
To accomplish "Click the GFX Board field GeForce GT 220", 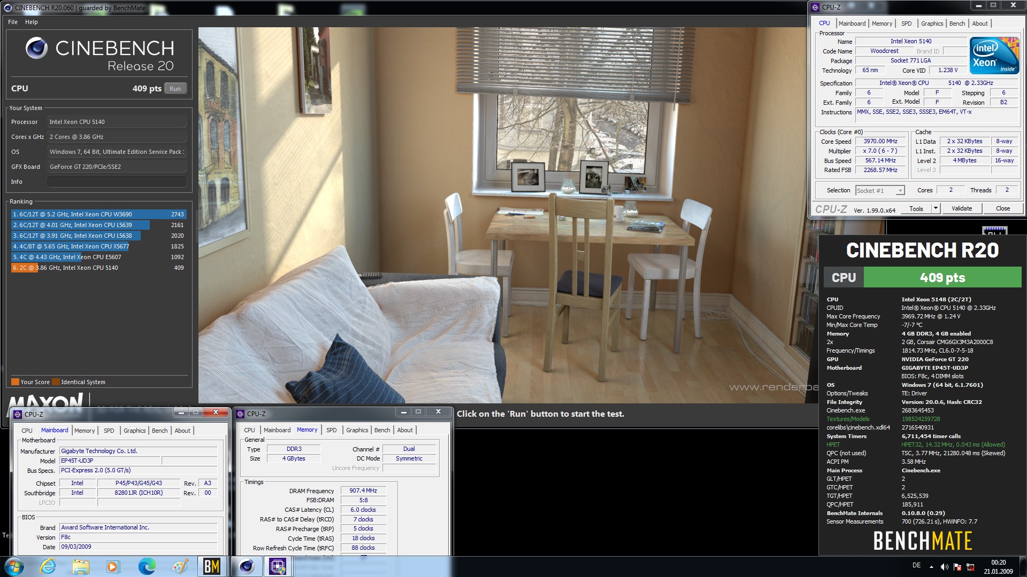I will 117,167.
